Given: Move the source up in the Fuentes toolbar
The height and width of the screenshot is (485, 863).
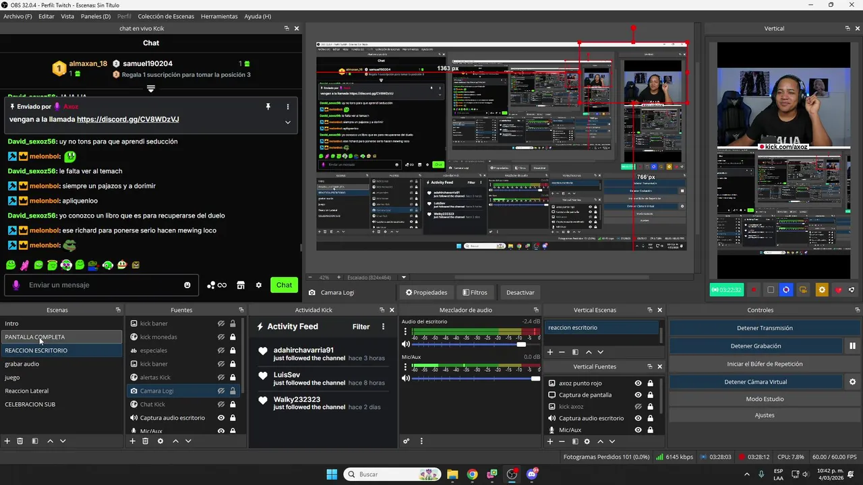Looking at the screenshot, I should click(175, 441).
